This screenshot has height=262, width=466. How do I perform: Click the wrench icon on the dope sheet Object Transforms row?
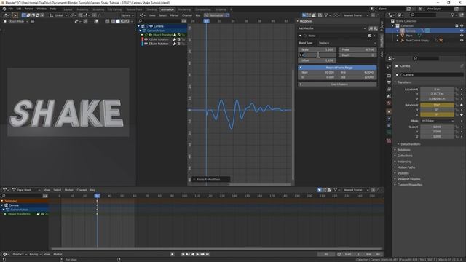(38, 214)
